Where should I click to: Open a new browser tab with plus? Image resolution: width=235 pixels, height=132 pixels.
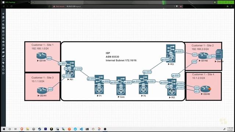click(x=33, y=2)
